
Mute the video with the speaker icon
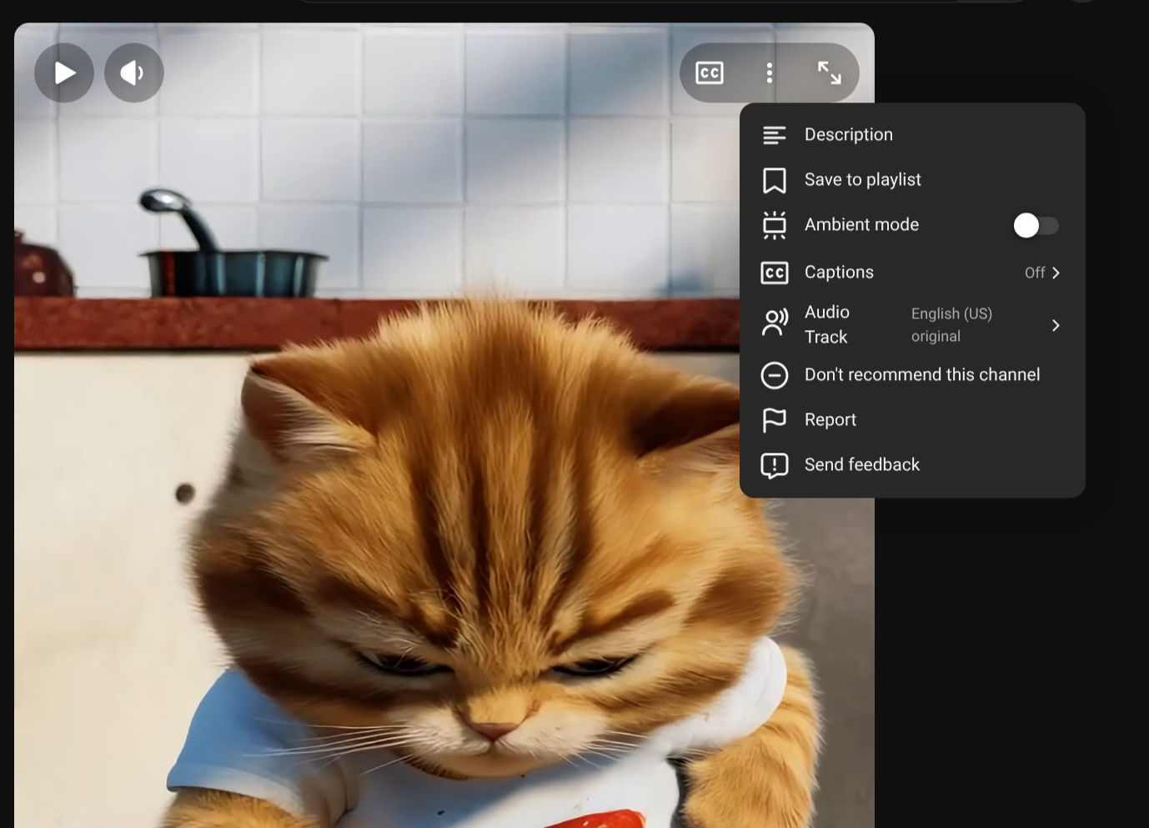(x=134, y=73)
